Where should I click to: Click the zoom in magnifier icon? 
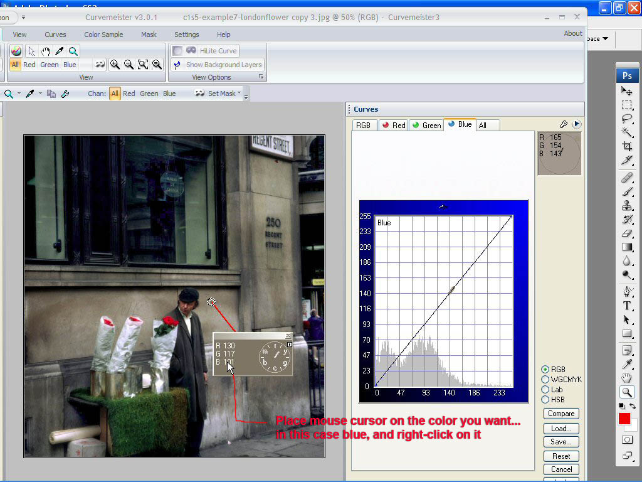tap(115, 65)
